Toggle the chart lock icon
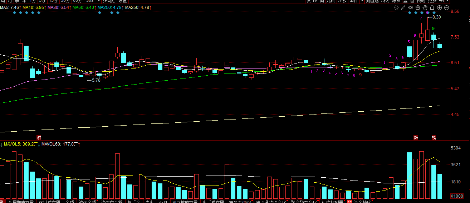Screen dimensions: 470x203 point(432,7)
